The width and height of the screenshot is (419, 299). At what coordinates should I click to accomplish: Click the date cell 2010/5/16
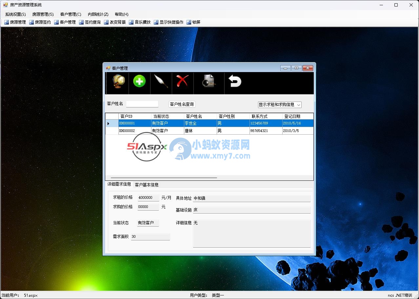(298, 123)
